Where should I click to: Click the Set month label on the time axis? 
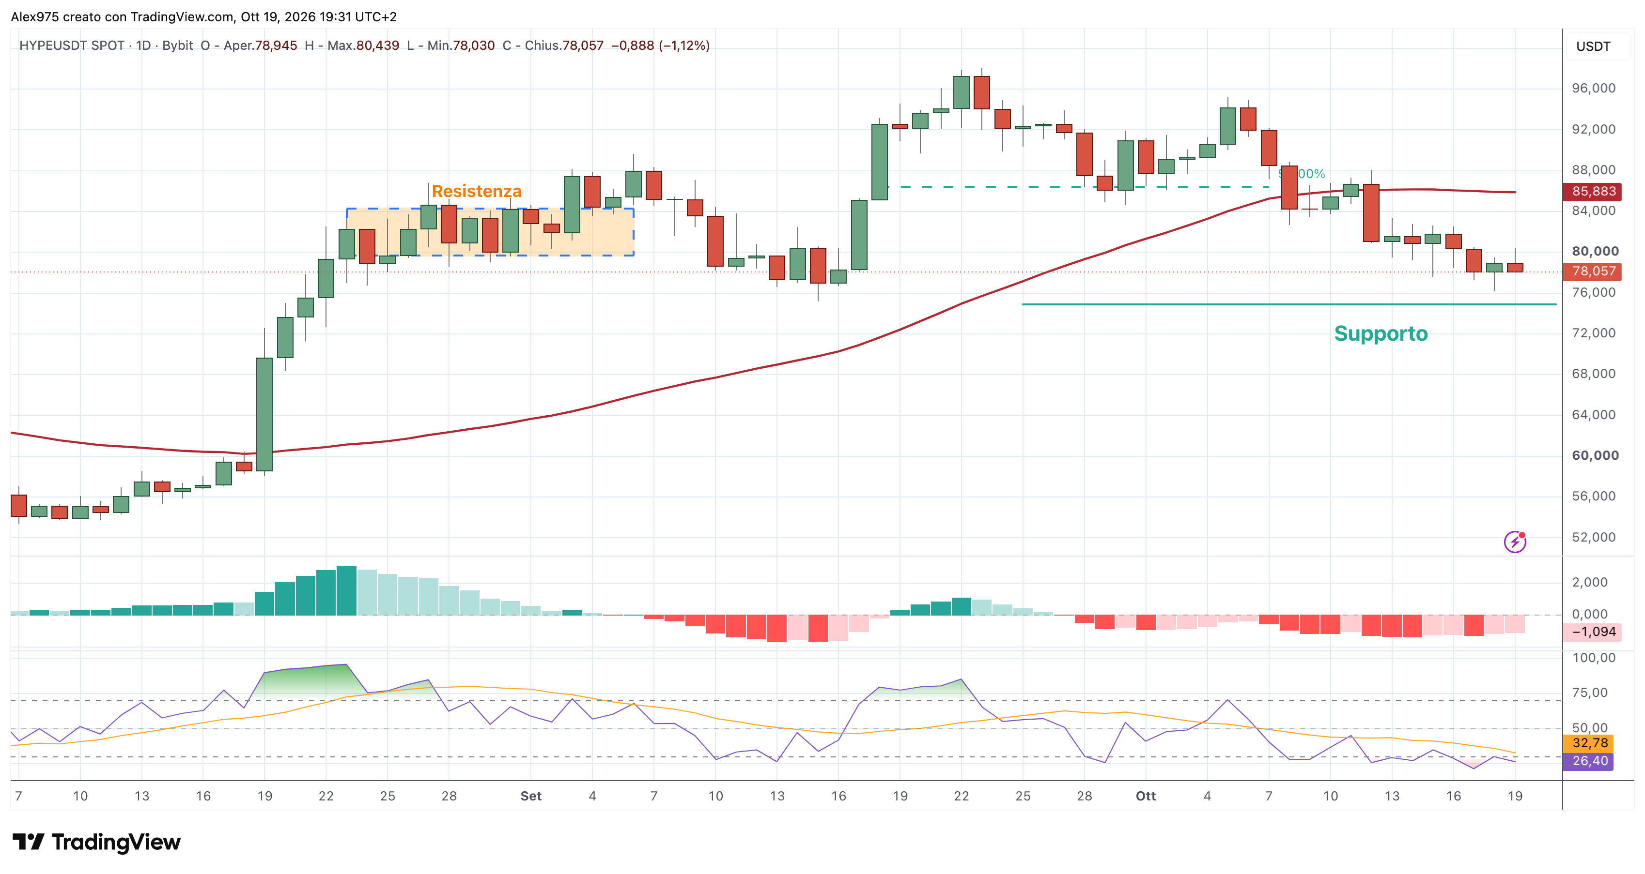pyautogui.click(x=531, y=796)
